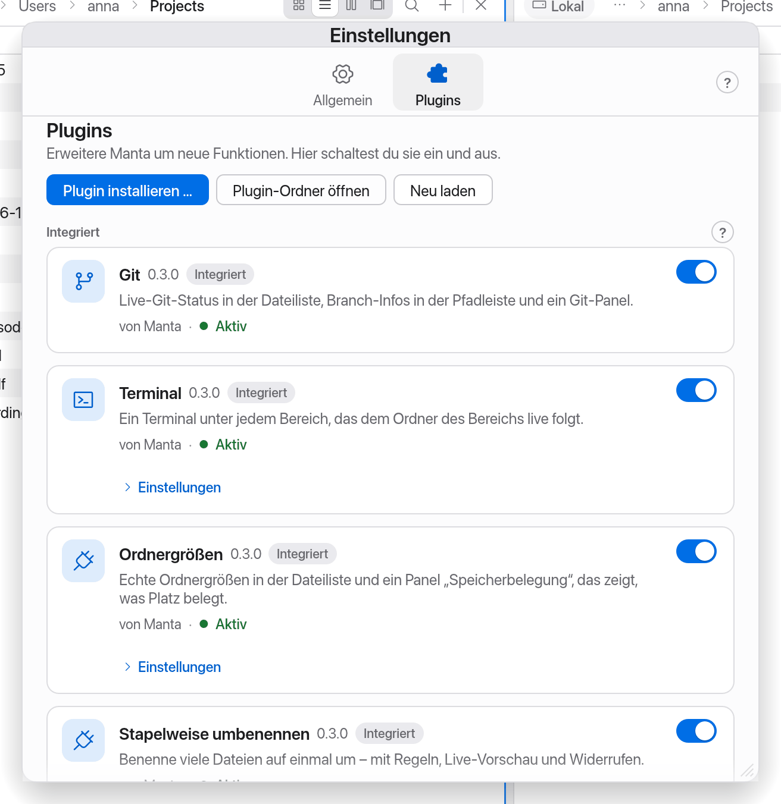This screenshot has height=804, width=781.
Task: Turn off the Terminal plugin
Action: (696, 390)
